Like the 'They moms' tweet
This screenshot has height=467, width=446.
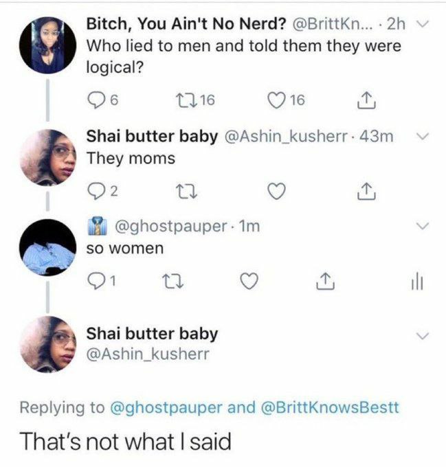click(x=277, y=191)
